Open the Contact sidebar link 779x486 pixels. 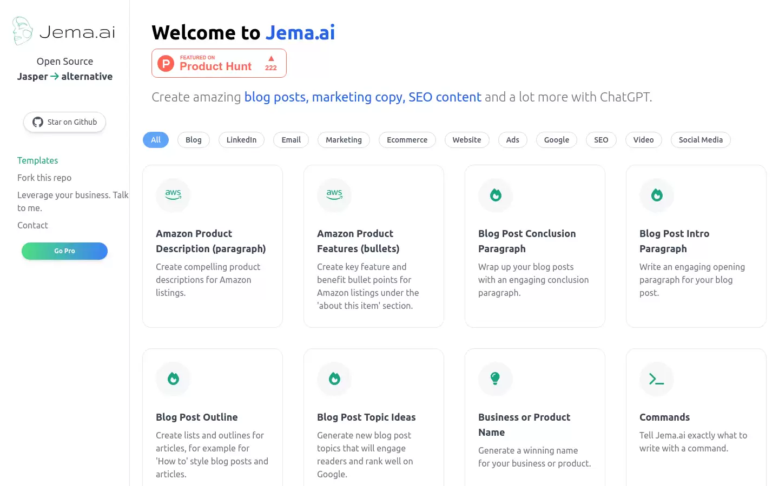coord(32,225)
